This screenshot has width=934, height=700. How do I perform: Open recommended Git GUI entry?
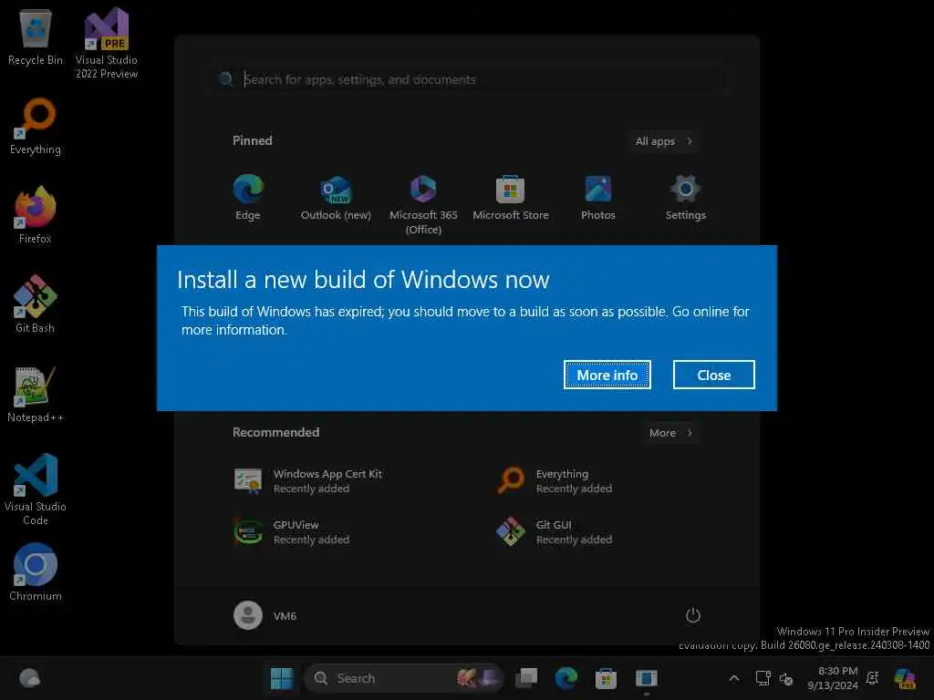click(x=555, y=532)
